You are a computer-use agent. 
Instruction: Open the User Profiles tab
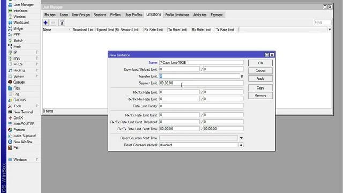[133, 15]
